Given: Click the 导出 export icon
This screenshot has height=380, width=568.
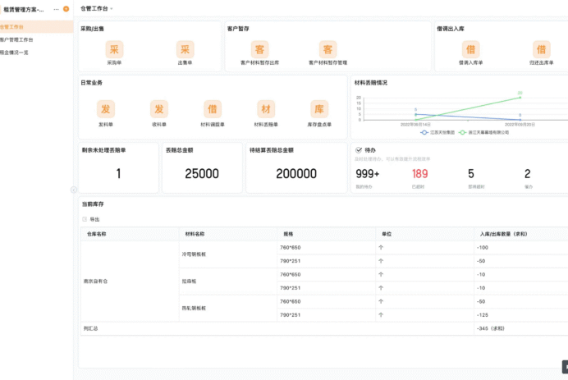Looking at the screenshot, I should coord(85,219).
